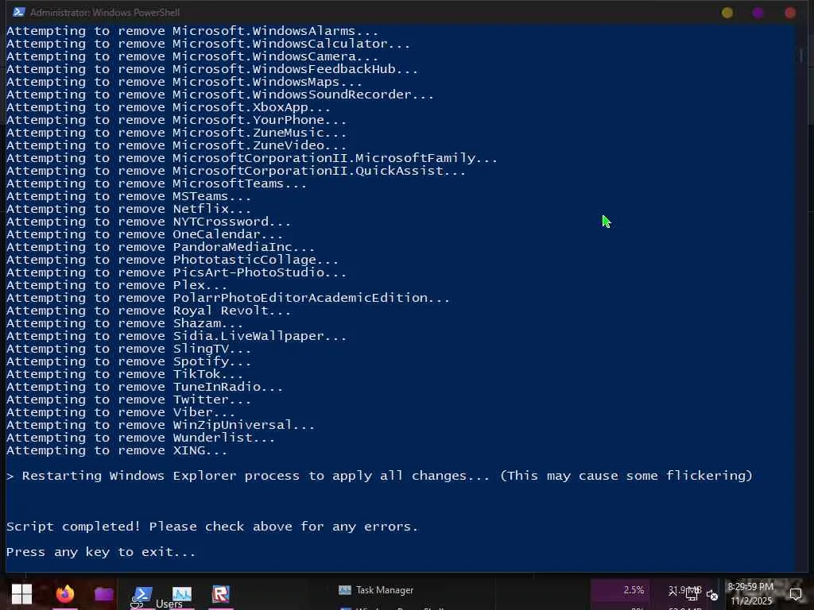Click the network tray icon
This screenshot has width=814, height=610.
(691, 594)
